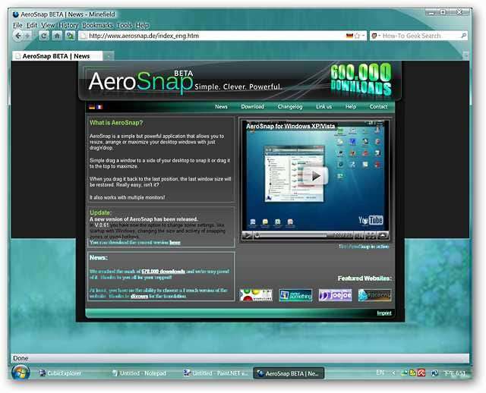
Task: Switch site to French via flag
Action: (99, 107)
